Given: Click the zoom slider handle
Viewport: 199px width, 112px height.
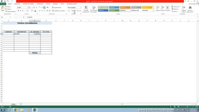Looking at the screenshot, I should 187,107.
